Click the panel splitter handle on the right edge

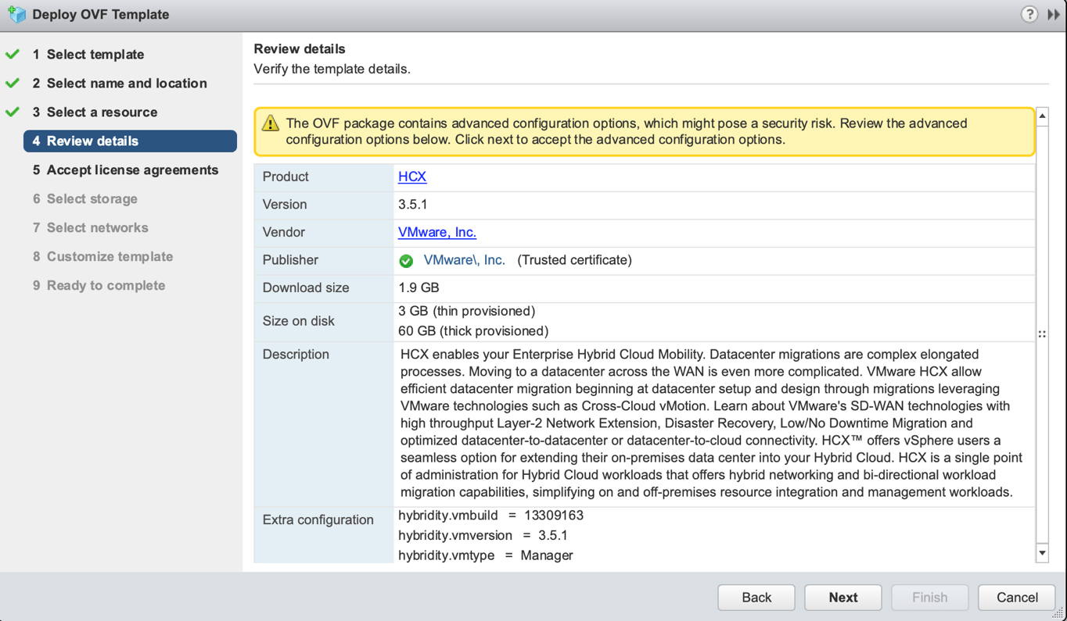pyautogui.click(x=1042, y=334)
